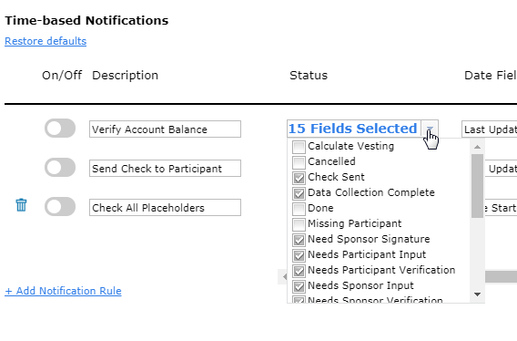Uncheck the Needs Sponsor Input checkbox
The height and width of the screenshot is (341, 517).
(x=299, y=286)
